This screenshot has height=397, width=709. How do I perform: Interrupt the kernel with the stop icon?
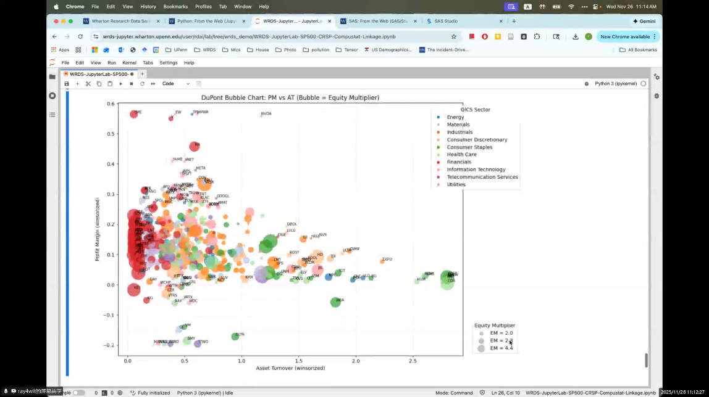coord(131,84)
